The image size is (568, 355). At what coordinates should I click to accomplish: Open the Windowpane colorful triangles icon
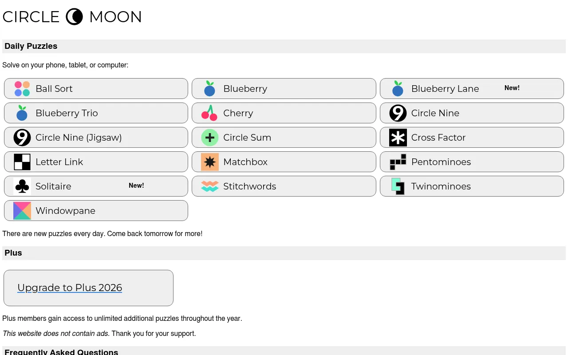22,211
